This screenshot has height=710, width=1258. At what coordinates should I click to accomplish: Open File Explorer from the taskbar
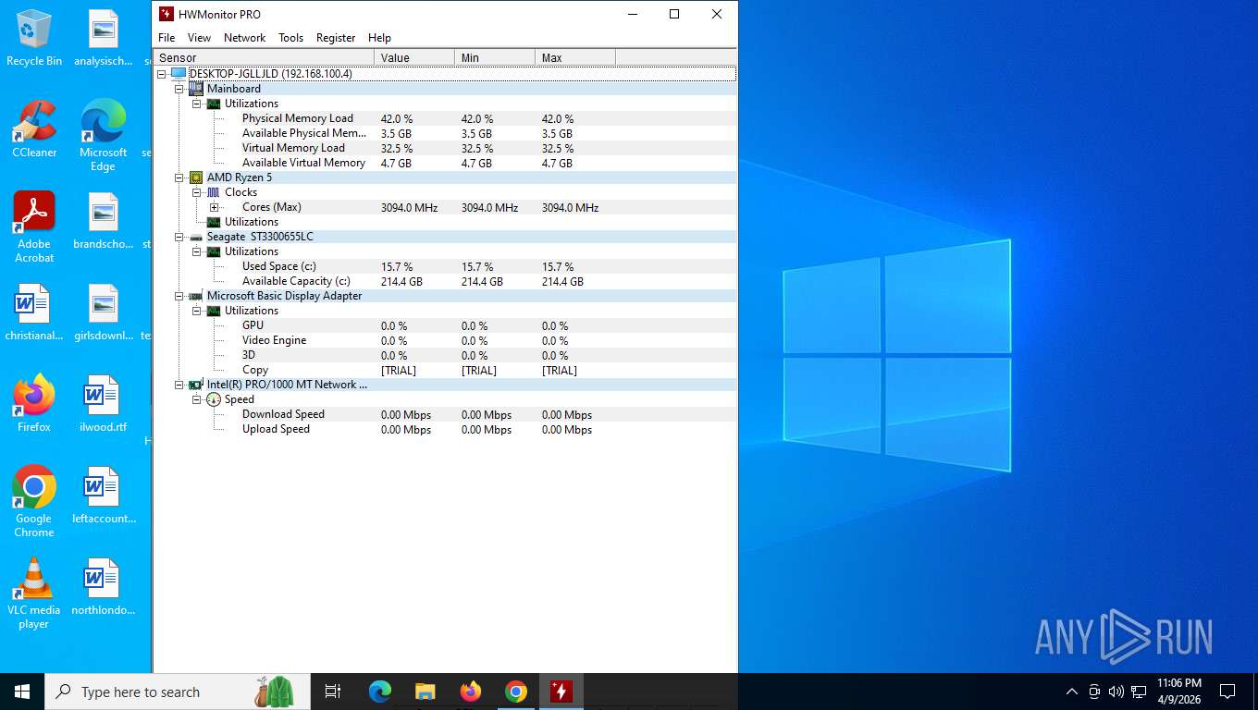(425, 692)
